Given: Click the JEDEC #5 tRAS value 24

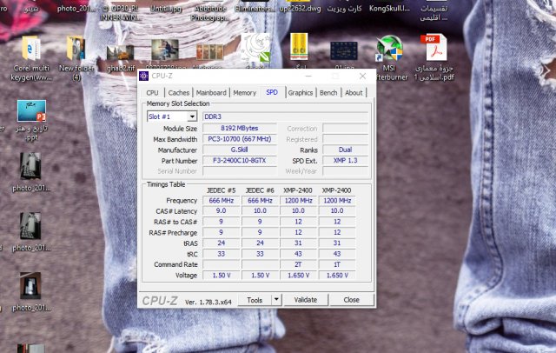Looking at the screenshot, I should [221, 243].
